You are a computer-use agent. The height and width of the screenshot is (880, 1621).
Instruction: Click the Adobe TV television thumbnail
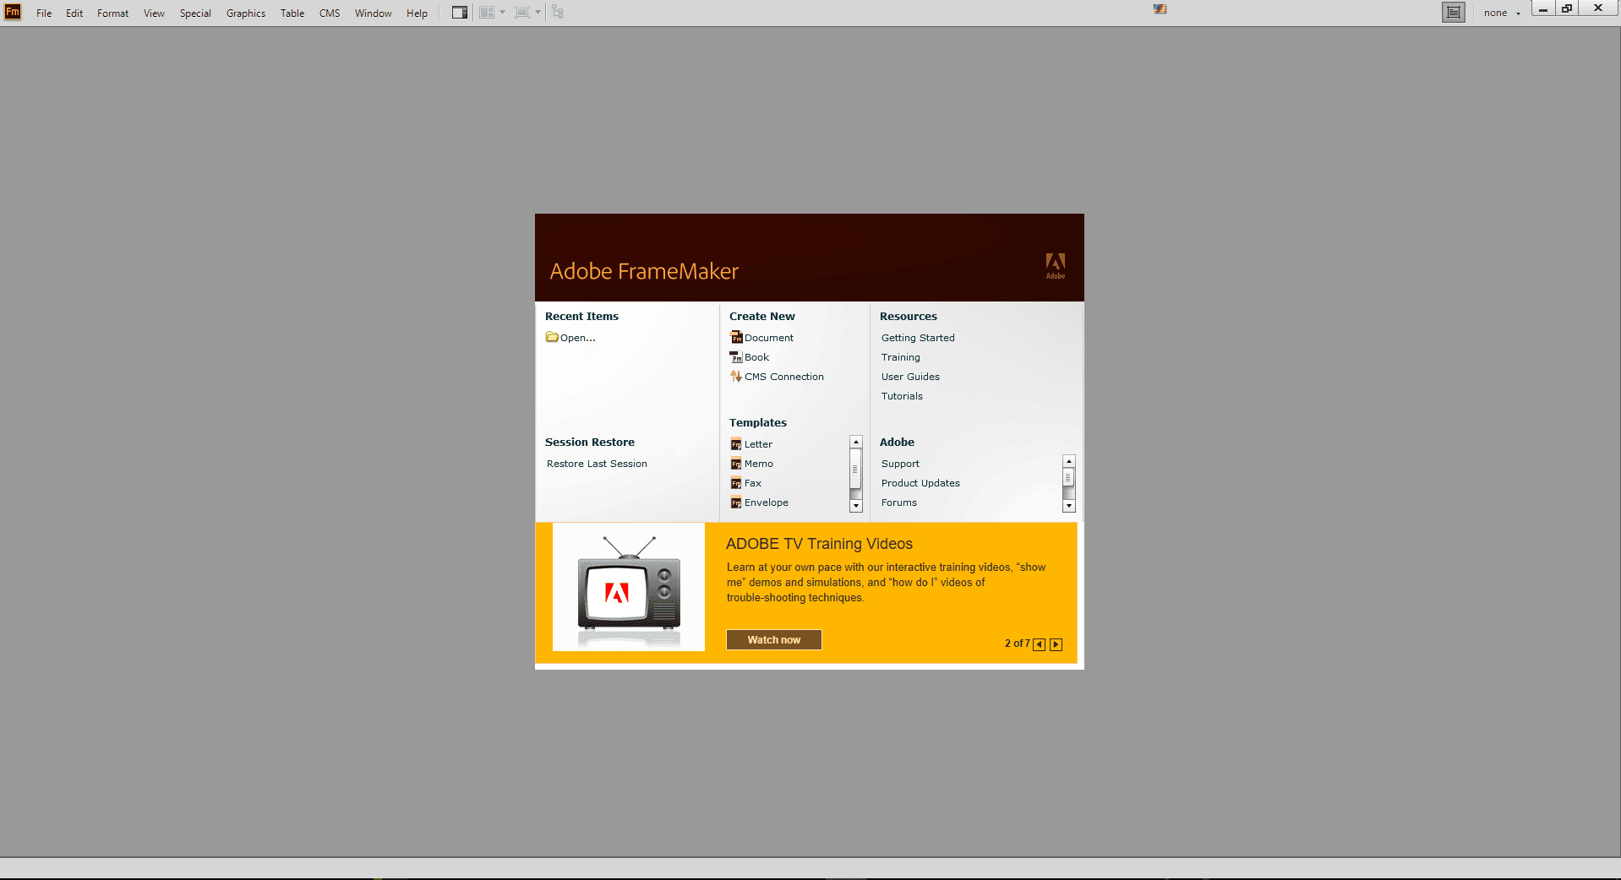tap(629, 587)
